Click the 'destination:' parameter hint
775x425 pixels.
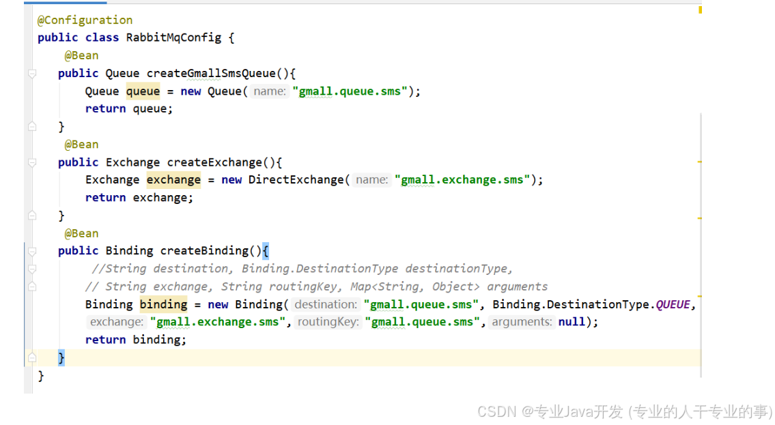click(x=325, y=304)
